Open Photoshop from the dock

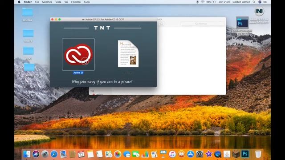click(245, 154)
